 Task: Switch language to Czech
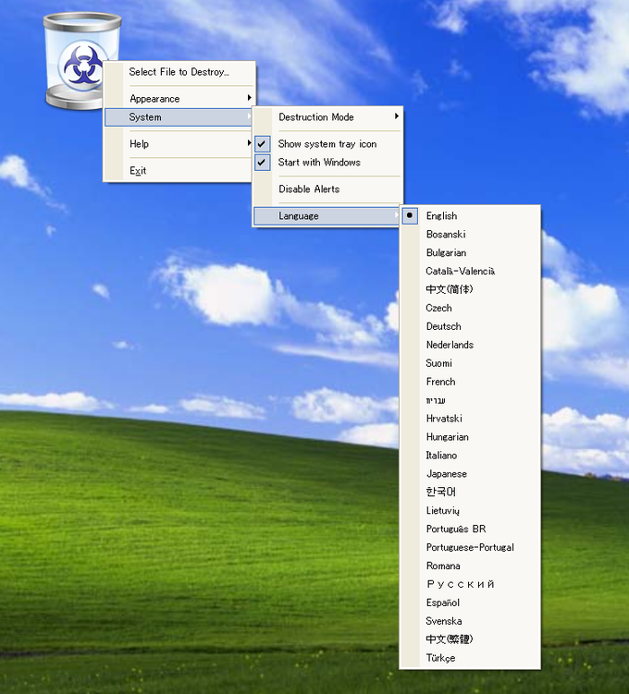[470, 308]
